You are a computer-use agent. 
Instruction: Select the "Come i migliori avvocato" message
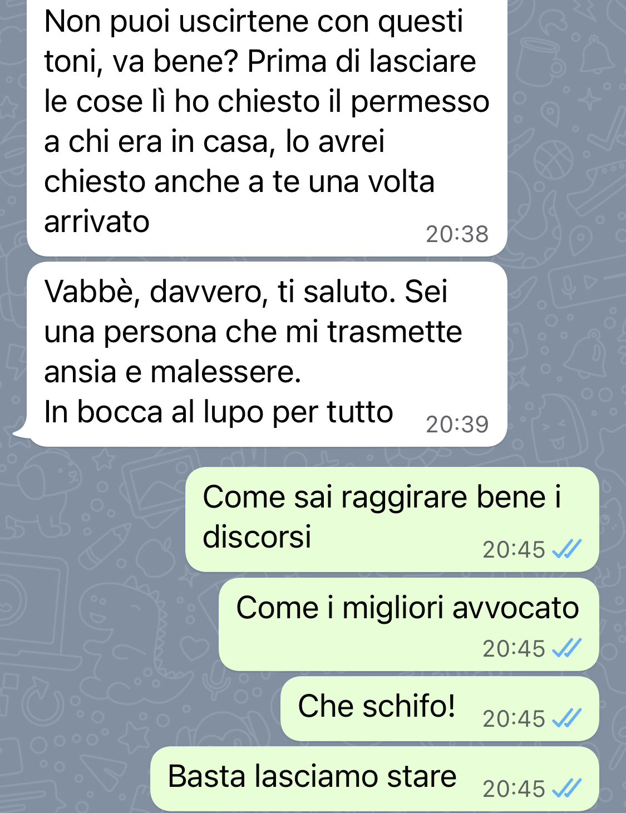[x=409, y=624]
